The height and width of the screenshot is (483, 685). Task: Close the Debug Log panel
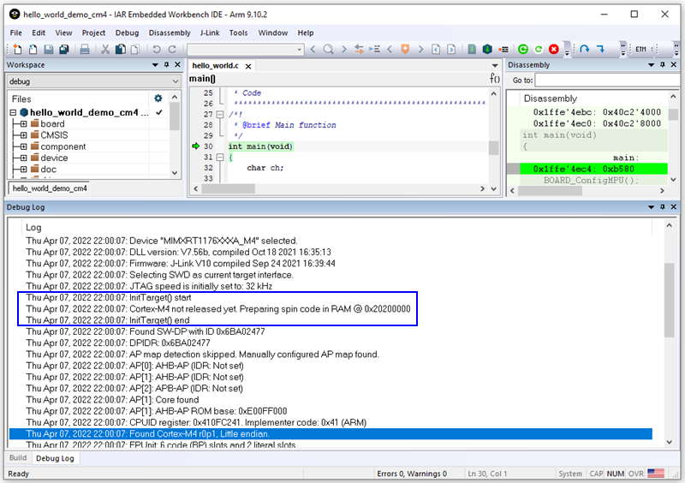point(674,206)
